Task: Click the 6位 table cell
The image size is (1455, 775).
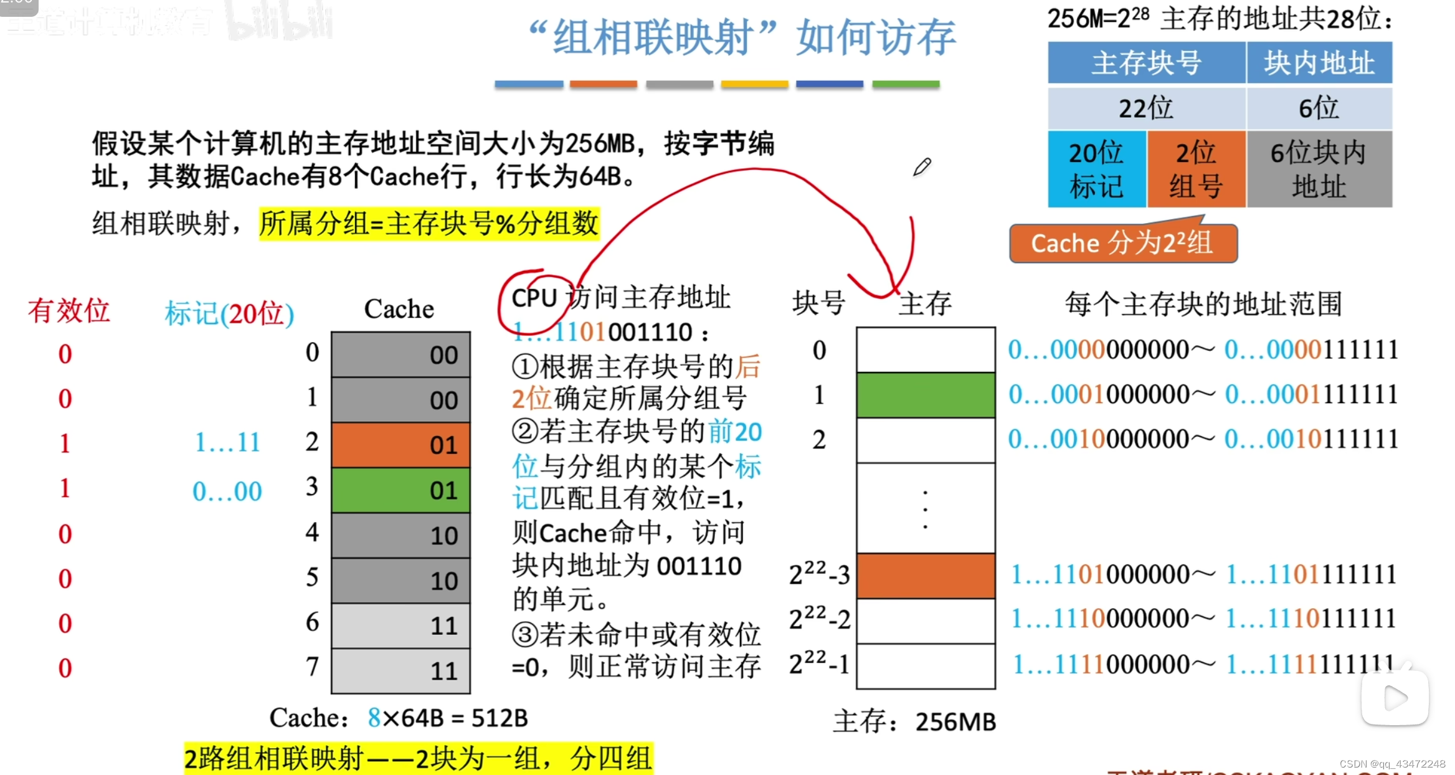Action: coord(1319,108)
